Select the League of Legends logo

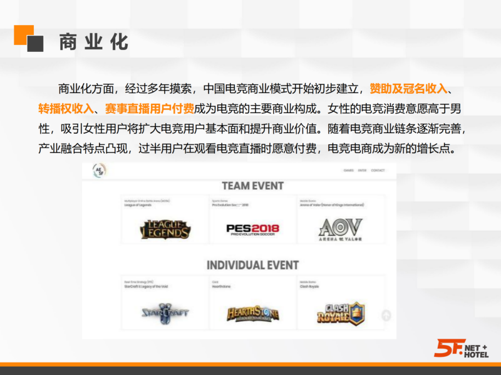point(165,229)
